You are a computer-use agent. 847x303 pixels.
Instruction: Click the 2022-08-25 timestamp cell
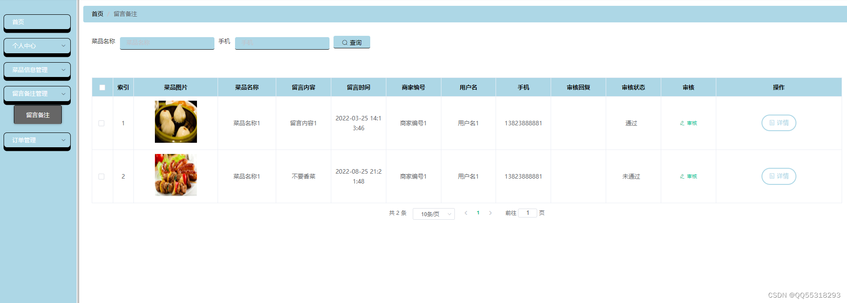(359, 176)
